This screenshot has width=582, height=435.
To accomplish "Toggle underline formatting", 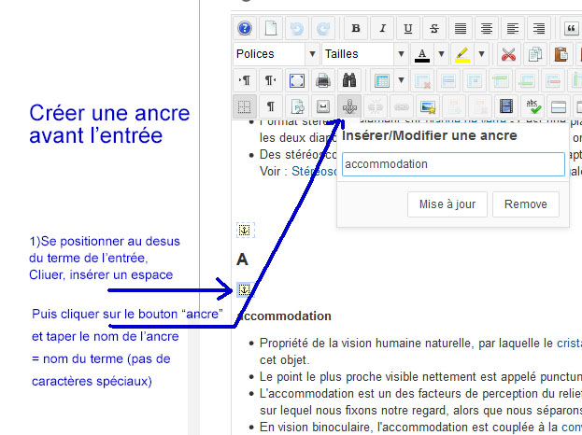I will [x=408, y=28].
